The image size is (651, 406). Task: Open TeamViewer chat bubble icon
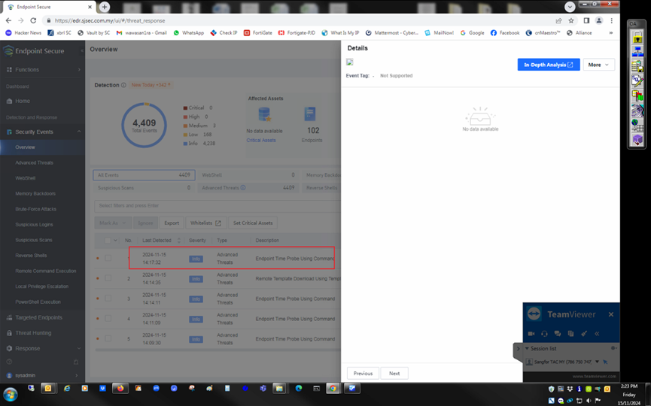tap(558, 333)
